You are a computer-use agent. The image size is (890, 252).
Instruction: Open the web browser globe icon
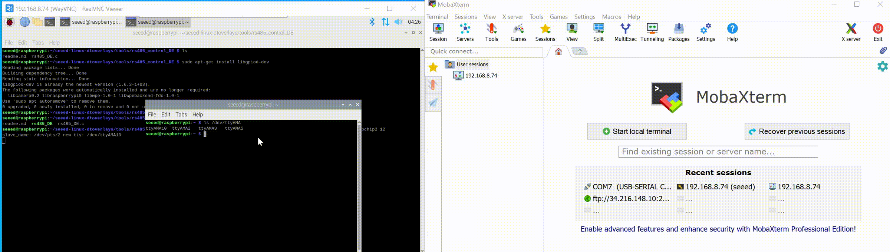pos(24,22)
